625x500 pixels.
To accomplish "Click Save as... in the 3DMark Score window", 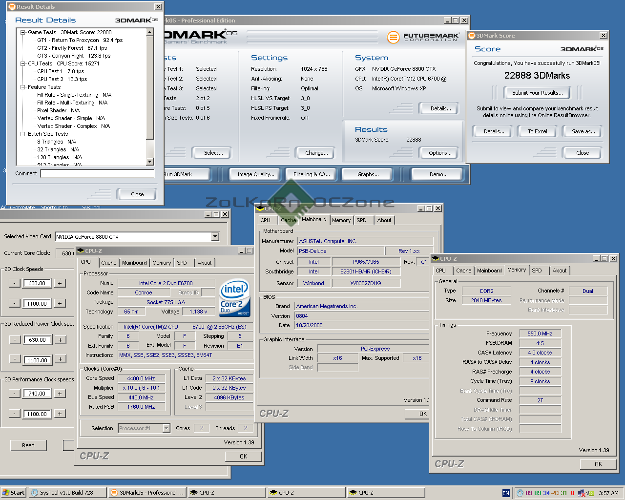I will pyautogui.click(x=583, y=131).
